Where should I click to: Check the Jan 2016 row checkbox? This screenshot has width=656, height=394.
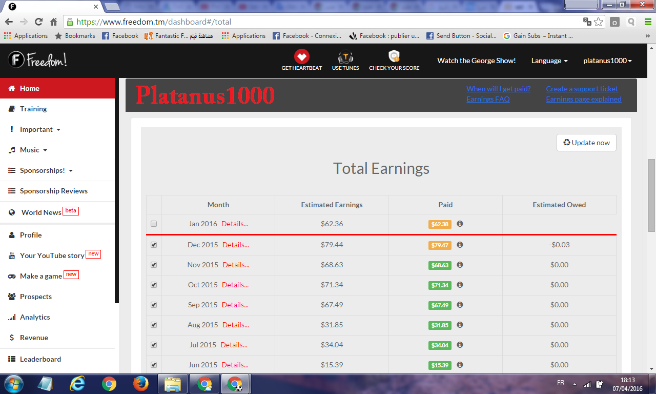(x=154, y=224)
